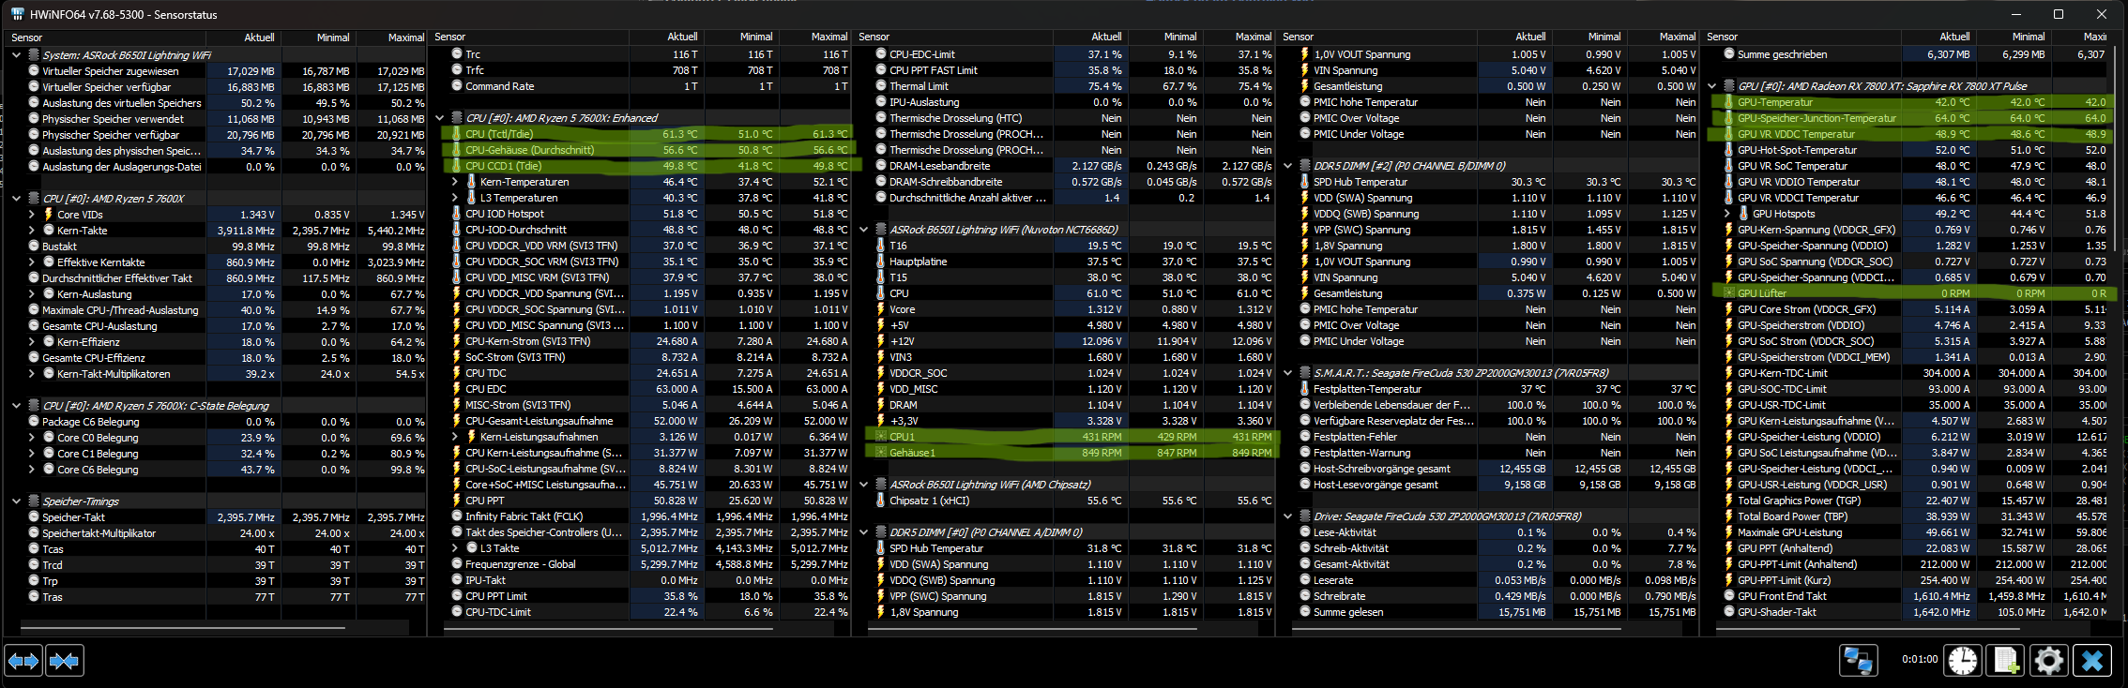Viewport: 2128px width, 688px height.
Task: Click fan icon beside GPU Lüfter
Action: point(1728,293)
